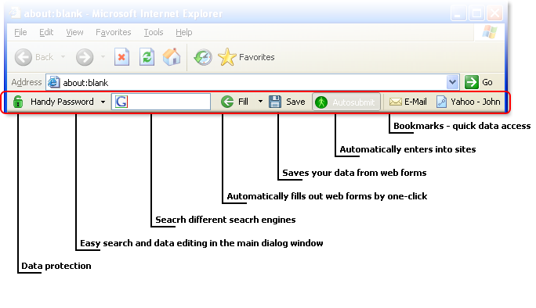
Task: Open the Edit menu
Action: coord(46,32)
